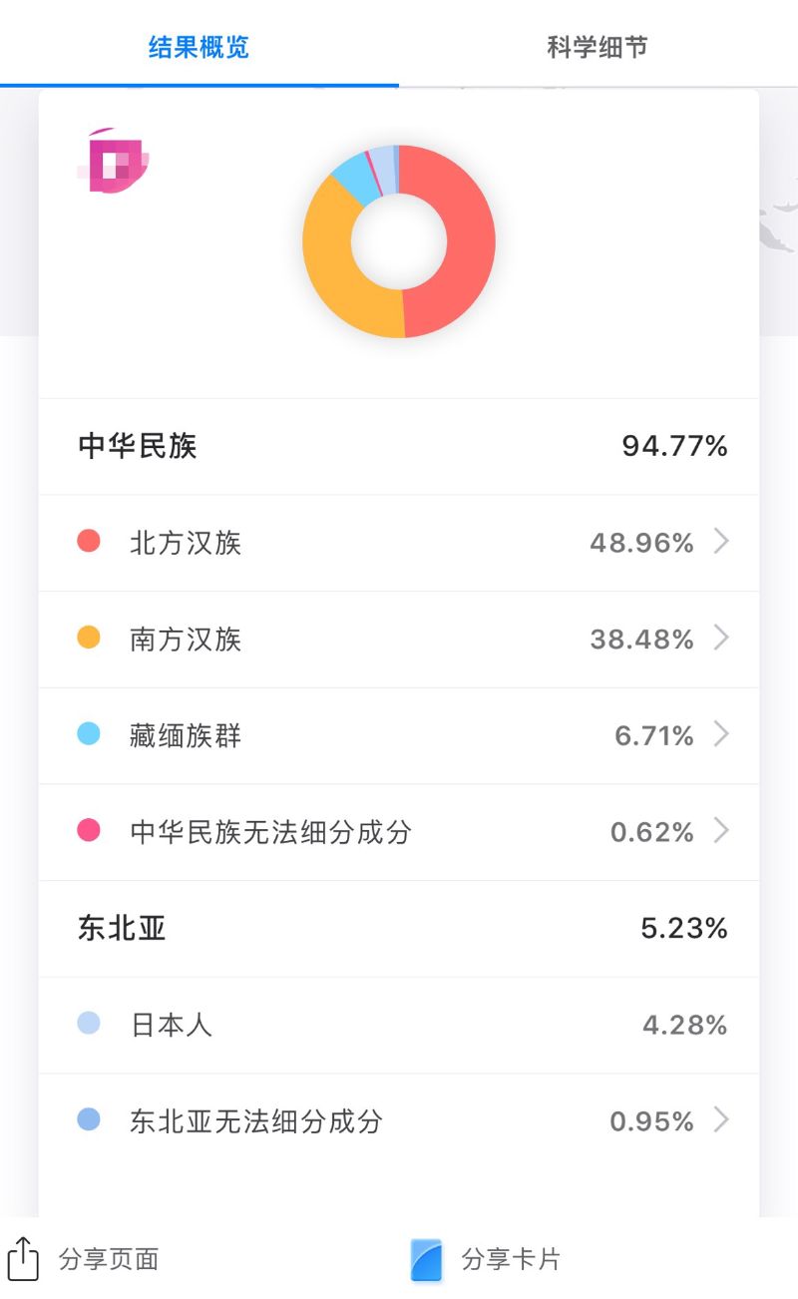Expand 藏缅族群 details chevron
Viewport: 798px width, 1299px height.
(x=721, y=735)
